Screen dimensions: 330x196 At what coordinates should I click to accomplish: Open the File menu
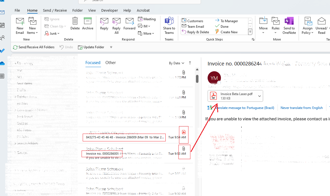tap(17, 10)
